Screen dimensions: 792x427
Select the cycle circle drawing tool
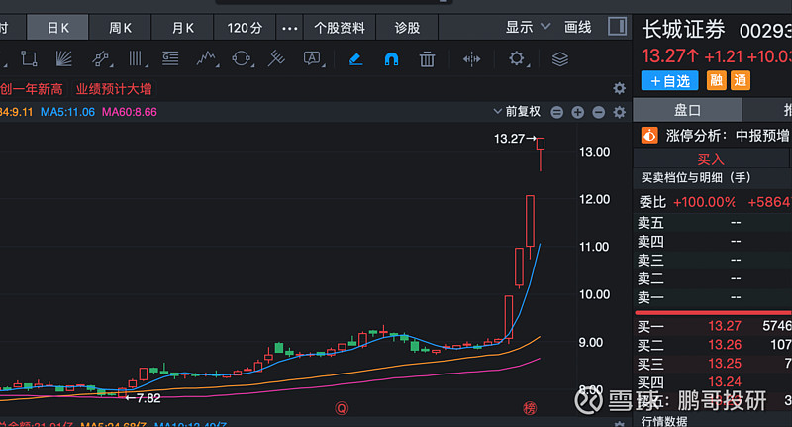click(241, 59)
